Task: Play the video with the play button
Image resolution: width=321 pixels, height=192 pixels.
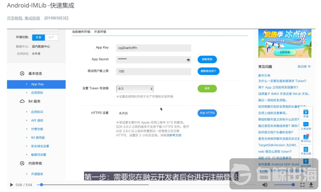Action: 11,185
